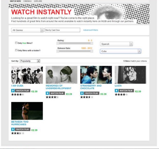Change Sort By Popularity dropdown
The height and width of the screenshot is (149, 159).
click(x=30, y=61)
